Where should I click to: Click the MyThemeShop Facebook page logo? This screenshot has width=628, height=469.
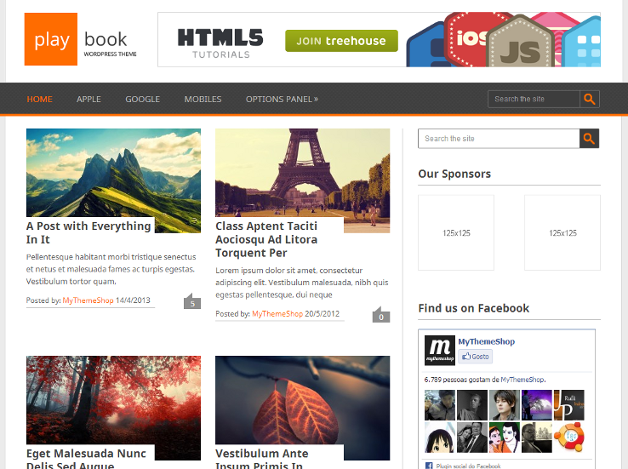pyautogui.click(x=439, y=350)
